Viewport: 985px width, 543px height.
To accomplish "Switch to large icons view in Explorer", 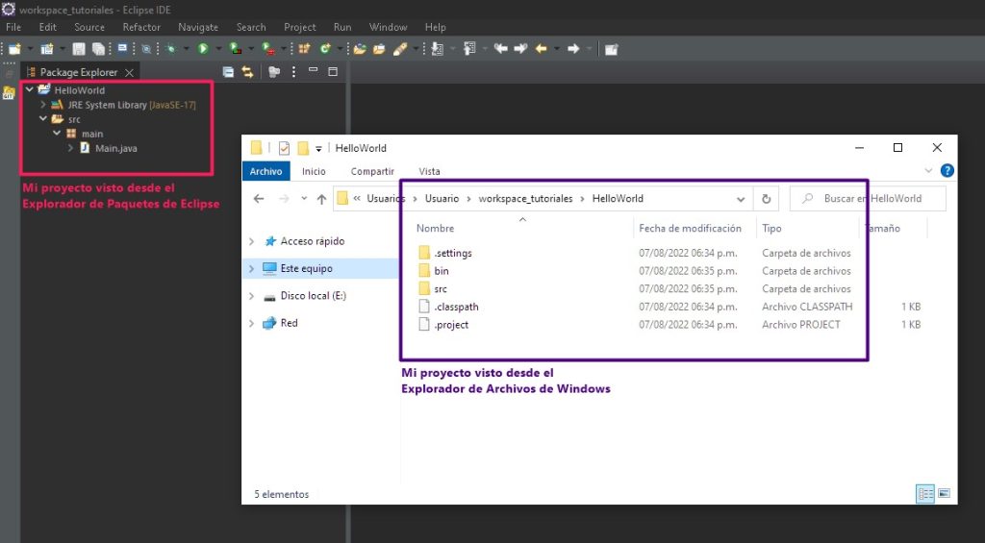I will pos(944,494).
